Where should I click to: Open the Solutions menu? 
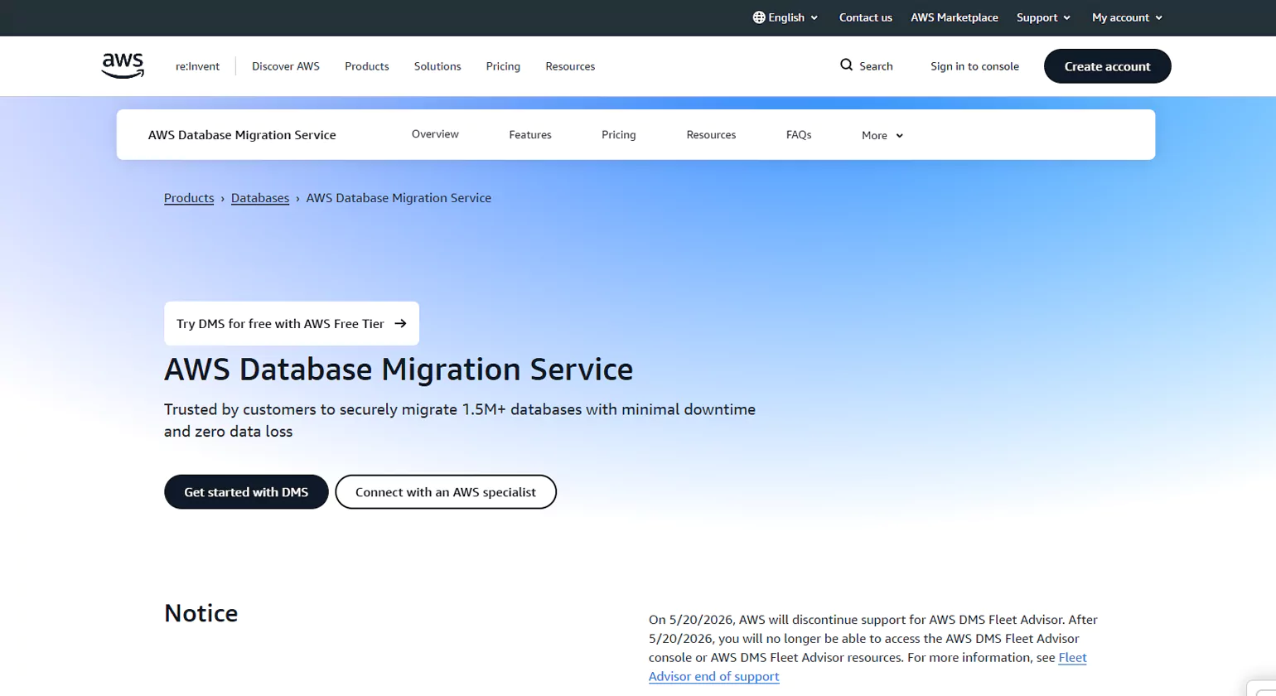pos(437,66)
